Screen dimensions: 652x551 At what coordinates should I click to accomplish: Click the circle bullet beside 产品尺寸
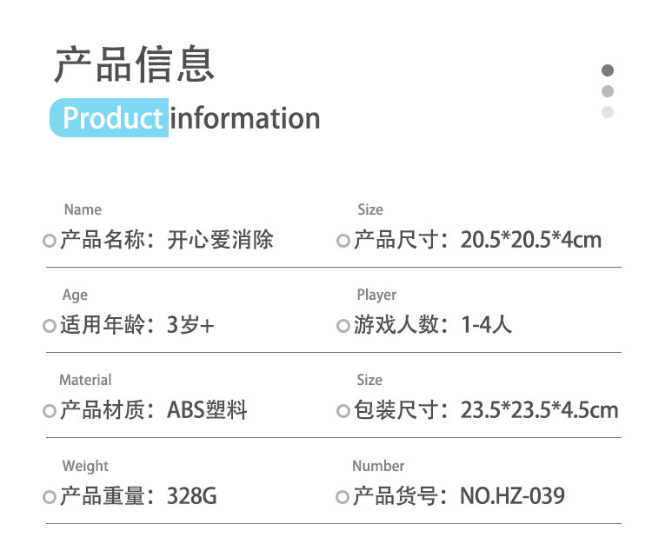click(343, 242)
